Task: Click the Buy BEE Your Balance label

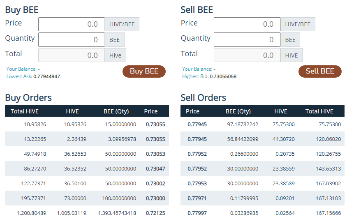Action: click(x=21, y=69)
